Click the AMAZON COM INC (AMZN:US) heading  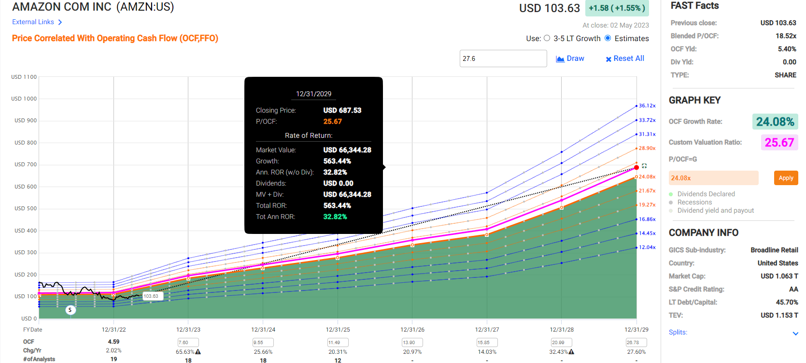[x=93, y=7]
